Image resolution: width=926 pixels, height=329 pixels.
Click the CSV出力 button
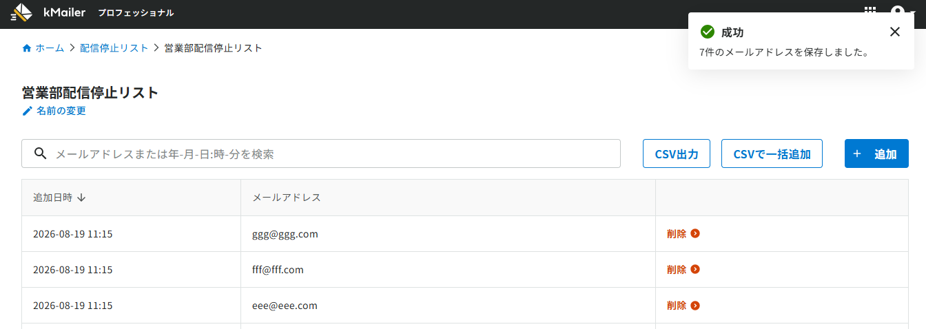[x=677, y=153]
